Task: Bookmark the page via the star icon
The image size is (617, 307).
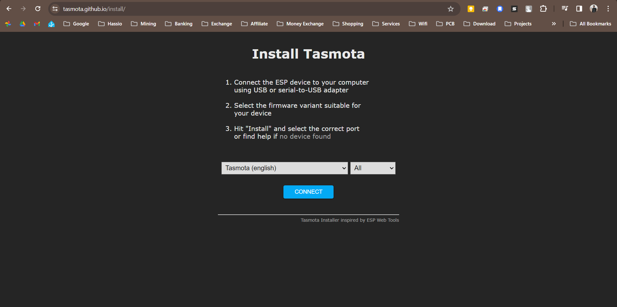Action: (451, 9)
